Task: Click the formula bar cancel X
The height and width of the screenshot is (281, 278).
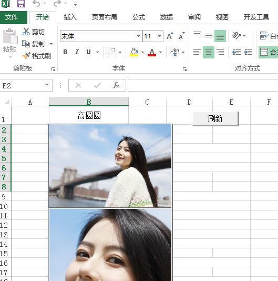Action: tap(78, 85)
